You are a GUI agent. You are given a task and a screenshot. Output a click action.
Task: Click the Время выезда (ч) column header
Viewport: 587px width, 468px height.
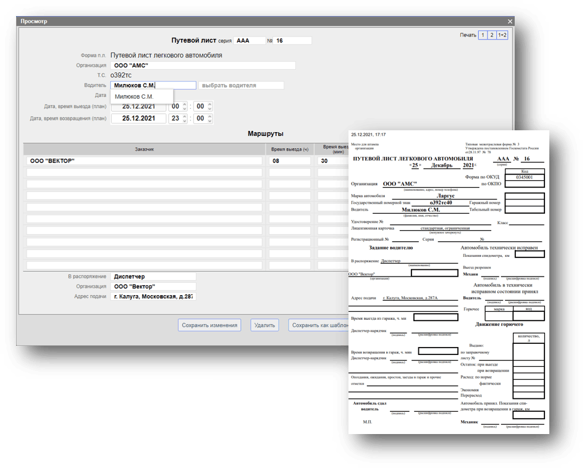(289, 149)
